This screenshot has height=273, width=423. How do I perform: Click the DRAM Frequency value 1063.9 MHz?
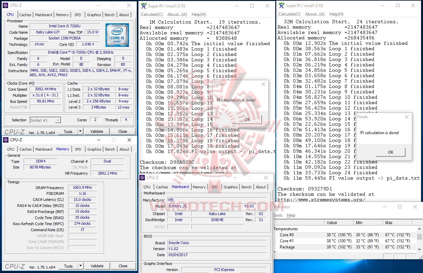click(82, 188)
